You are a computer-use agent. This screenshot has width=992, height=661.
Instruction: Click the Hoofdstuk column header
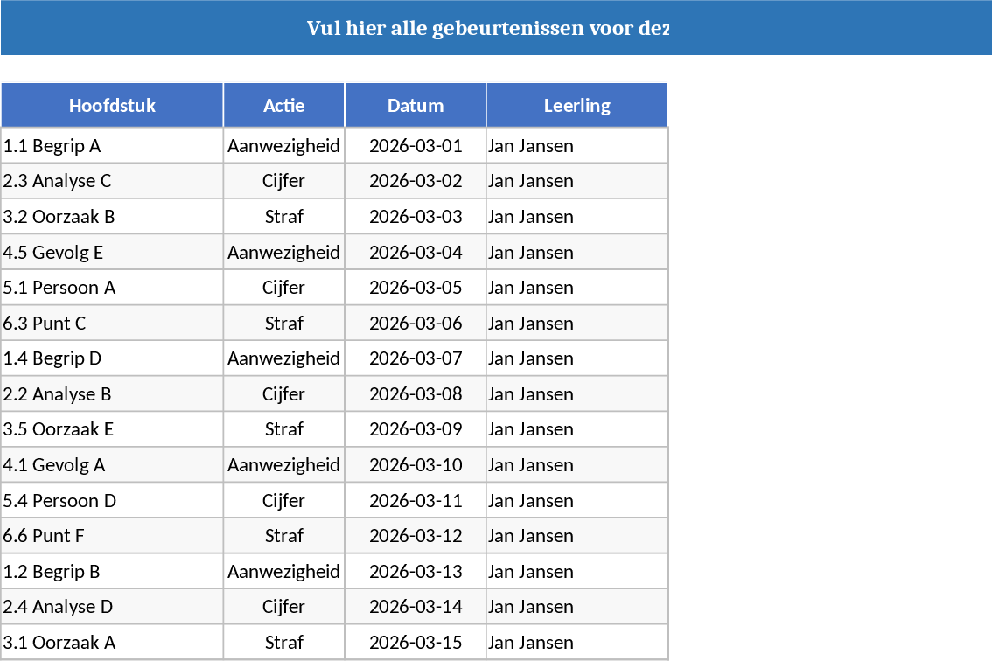coord(112,106)
